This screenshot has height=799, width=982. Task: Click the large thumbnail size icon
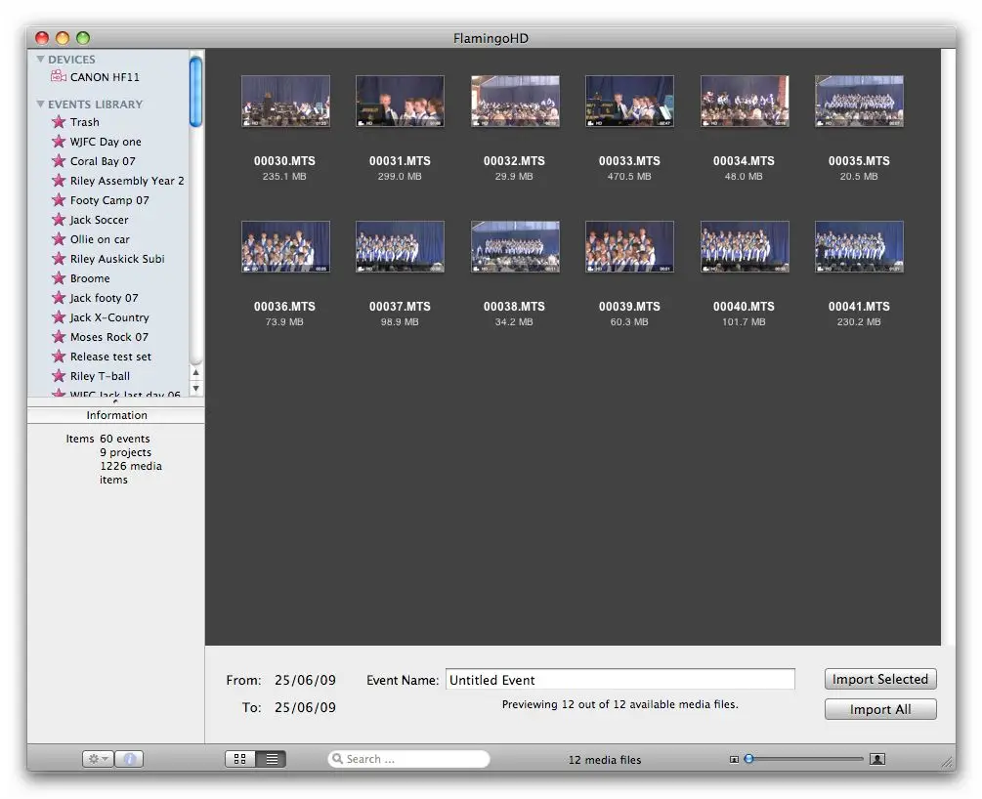877,759
